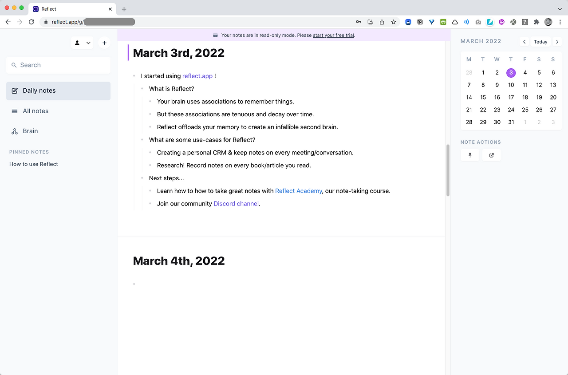Viewport: 568px width, 375px height.
Task: Click the site lock icon in address bar
Action: 46,22
